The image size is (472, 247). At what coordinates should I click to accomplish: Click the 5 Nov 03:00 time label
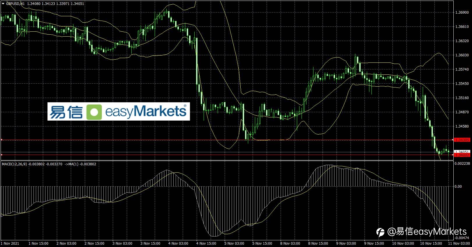point(234,244)
